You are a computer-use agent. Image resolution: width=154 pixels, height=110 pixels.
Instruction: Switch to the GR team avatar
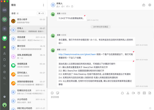pos(4,10)
